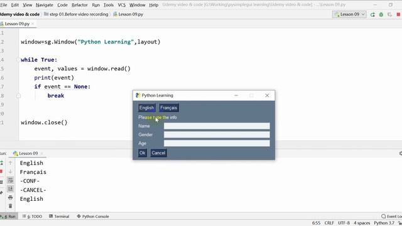
Task: Open Run panel settings gear
Action: (401, 153)
